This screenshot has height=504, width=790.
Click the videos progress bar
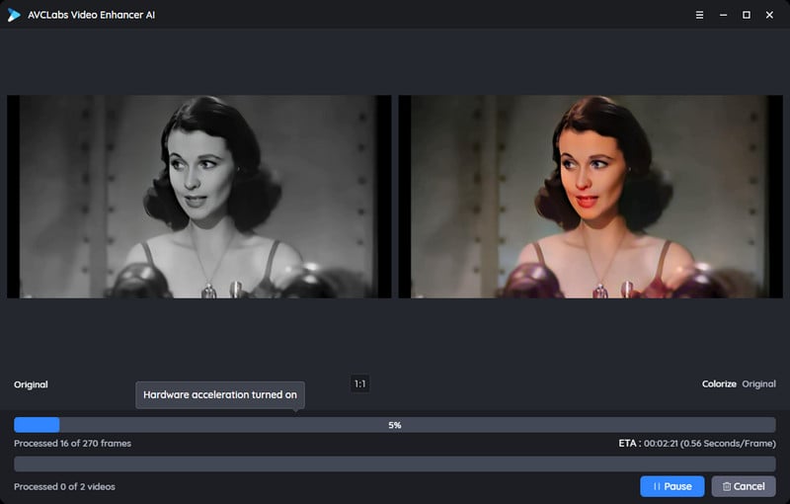point(394,464)
